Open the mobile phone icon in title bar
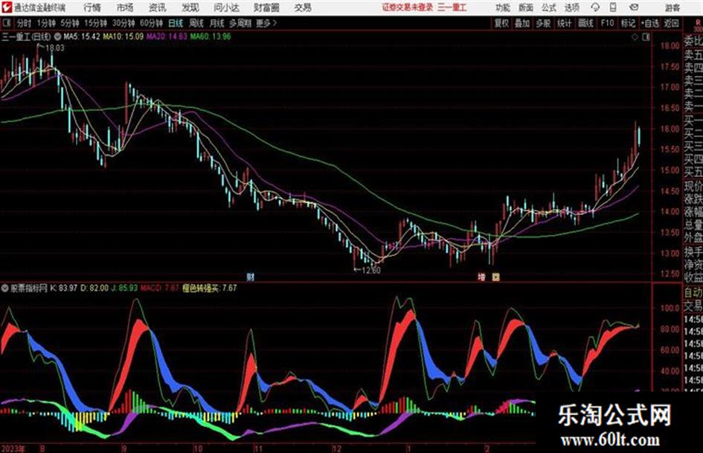The height and width of the screenshot is (453, 703). (613, 7)
